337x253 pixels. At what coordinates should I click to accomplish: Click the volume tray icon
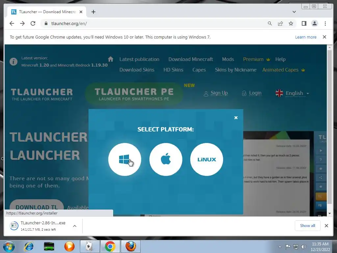click(x=303, y=247)
